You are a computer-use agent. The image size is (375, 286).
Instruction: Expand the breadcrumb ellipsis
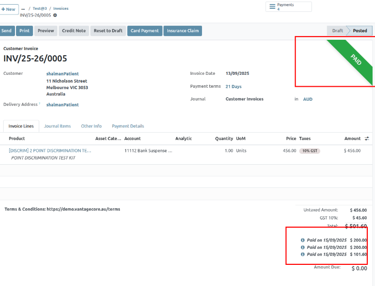[23, 9]
